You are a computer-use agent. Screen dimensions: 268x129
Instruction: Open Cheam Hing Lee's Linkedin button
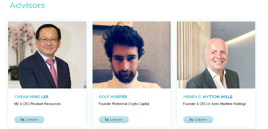click(x=29, y=119)
